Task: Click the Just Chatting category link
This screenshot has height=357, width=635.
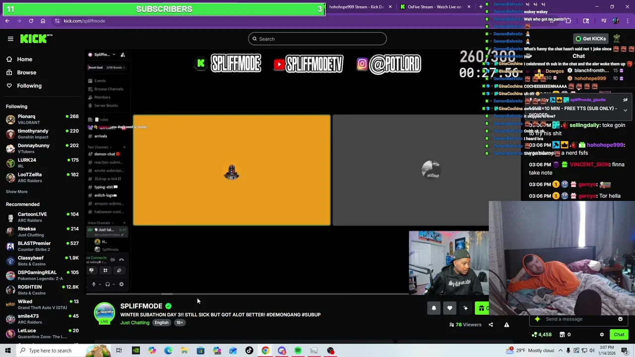Action: [x=134, y=323]
